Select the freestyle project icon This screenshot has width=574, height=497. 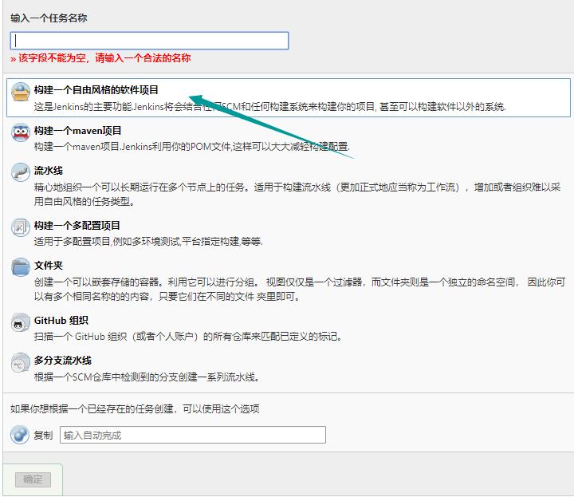coord(21,92)
